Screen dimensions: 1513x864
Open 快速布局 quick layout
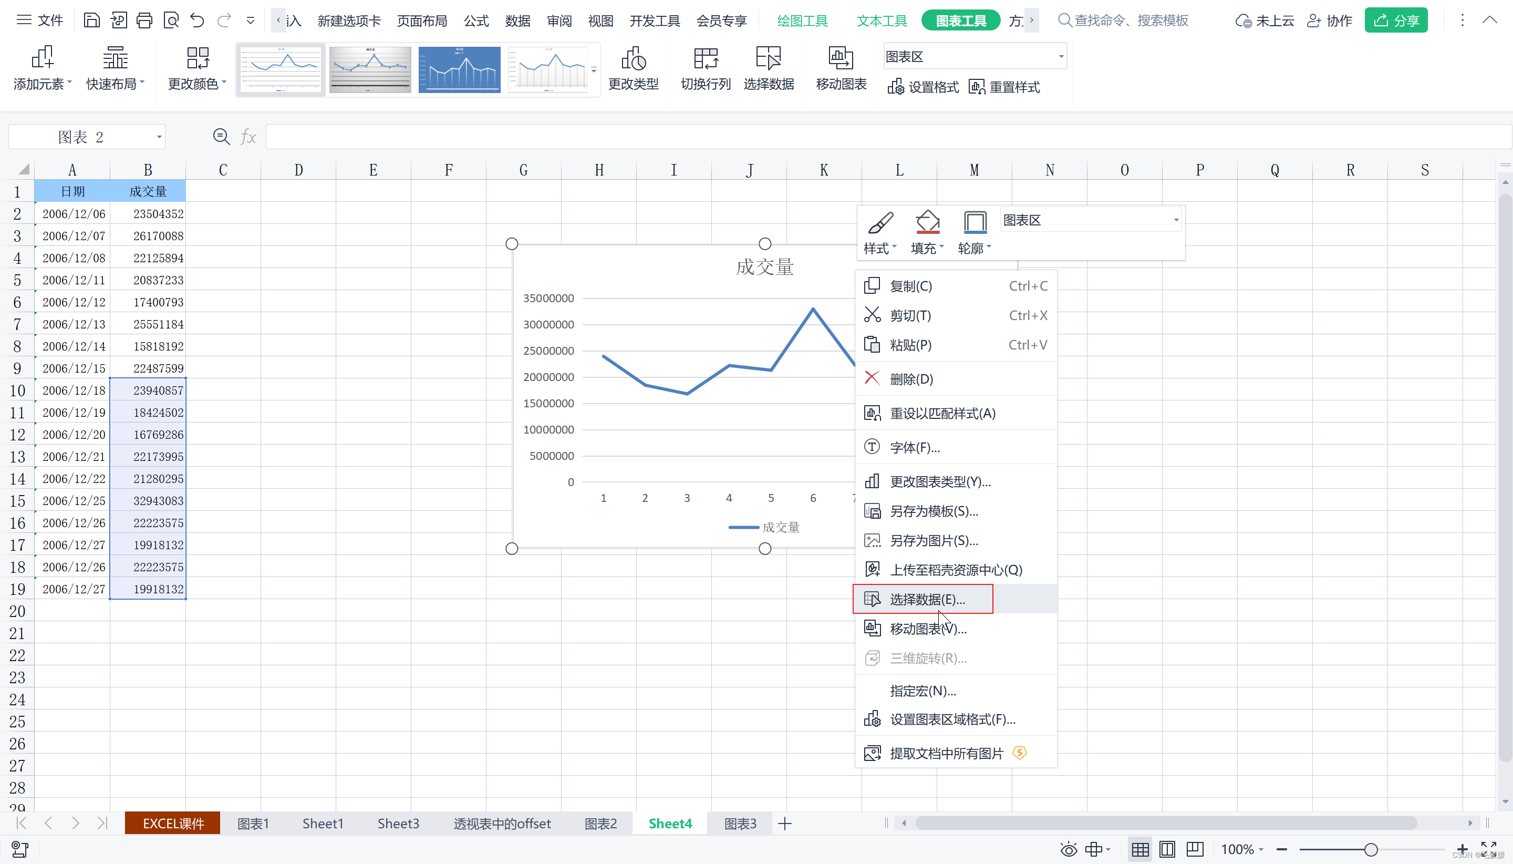[x=115, y=68]
